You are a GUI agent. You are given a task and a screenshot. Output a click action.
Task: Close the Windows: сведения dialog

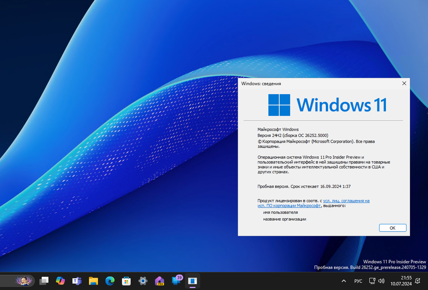tap(404, 83)
